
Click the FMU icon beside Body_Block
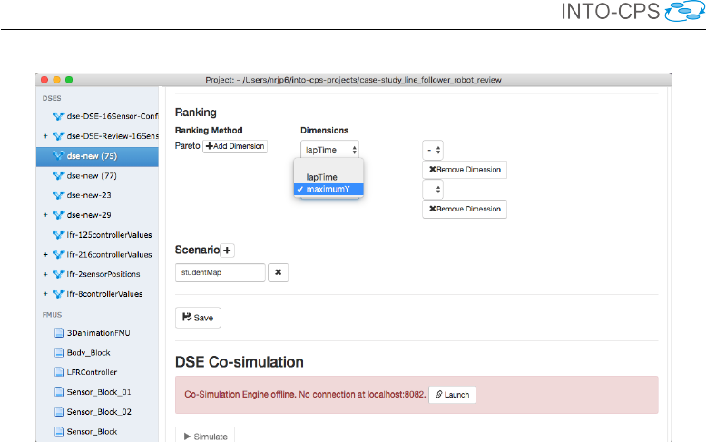point(58,353)
